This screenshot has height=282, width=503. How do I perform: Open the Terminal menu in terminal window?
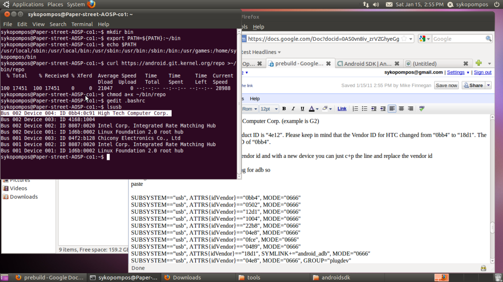click(82, 25)
